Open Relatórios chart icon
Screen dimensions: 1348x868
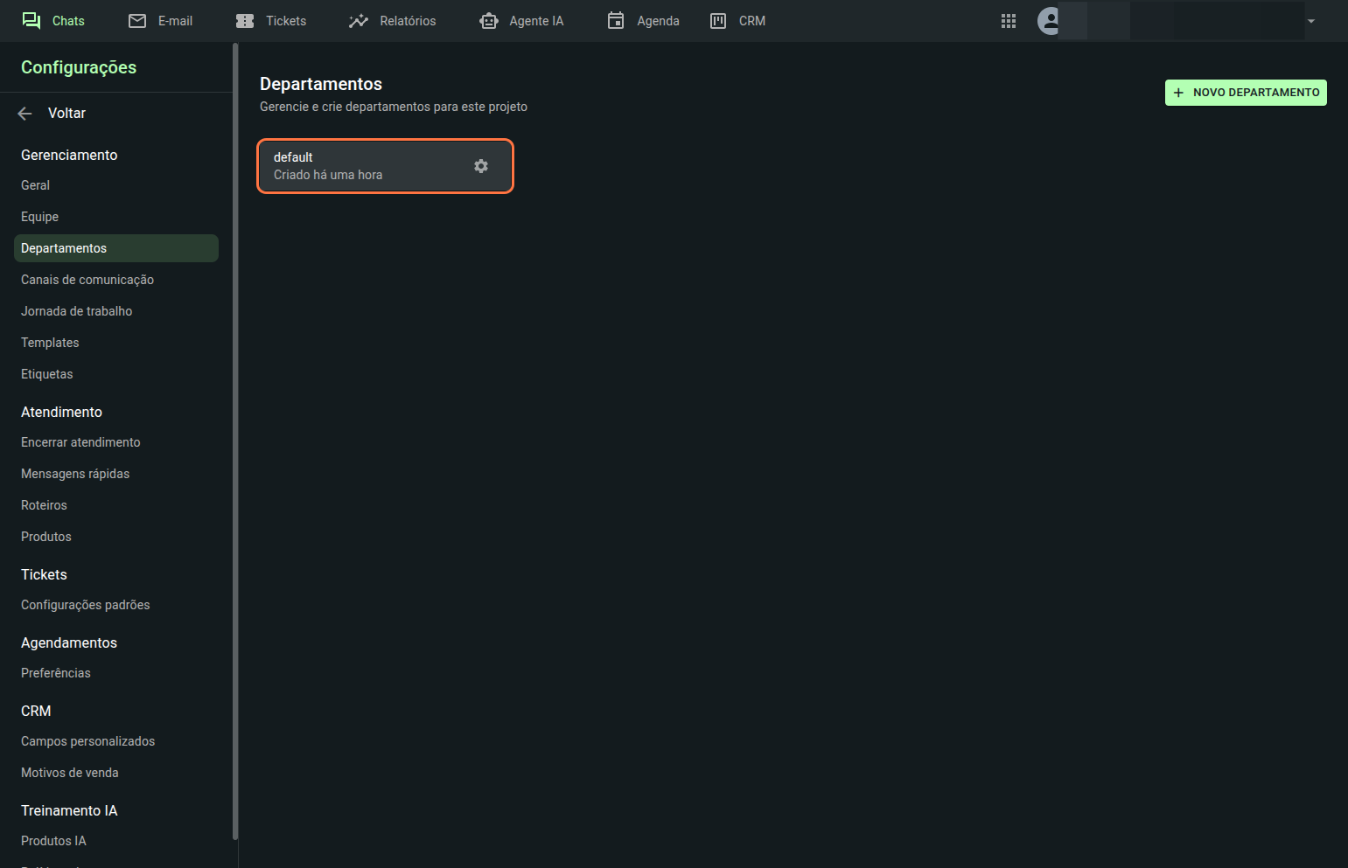tap(359, 21)
